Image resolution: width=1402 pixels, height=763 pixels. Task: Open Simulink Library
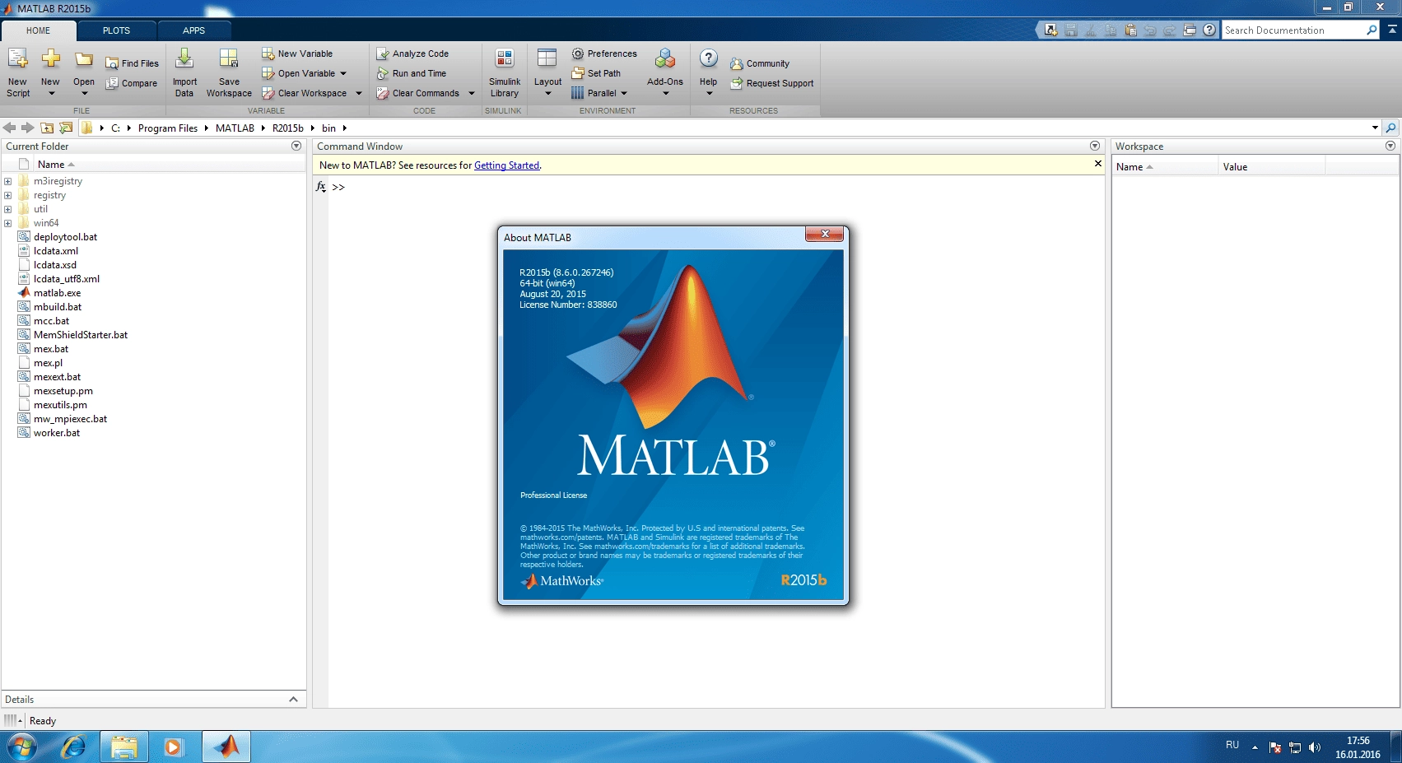tap(505, 72)
